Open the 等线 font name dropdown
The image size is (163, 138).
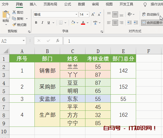point(76,14)
